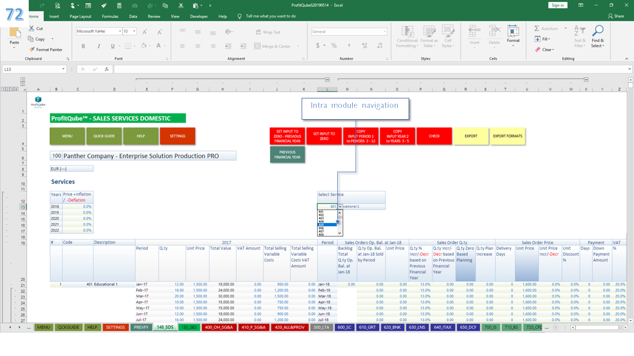The height and width of the screenshot is (356, 634).
Task: Click the Comma Style icon
Action: coord(348,45)
